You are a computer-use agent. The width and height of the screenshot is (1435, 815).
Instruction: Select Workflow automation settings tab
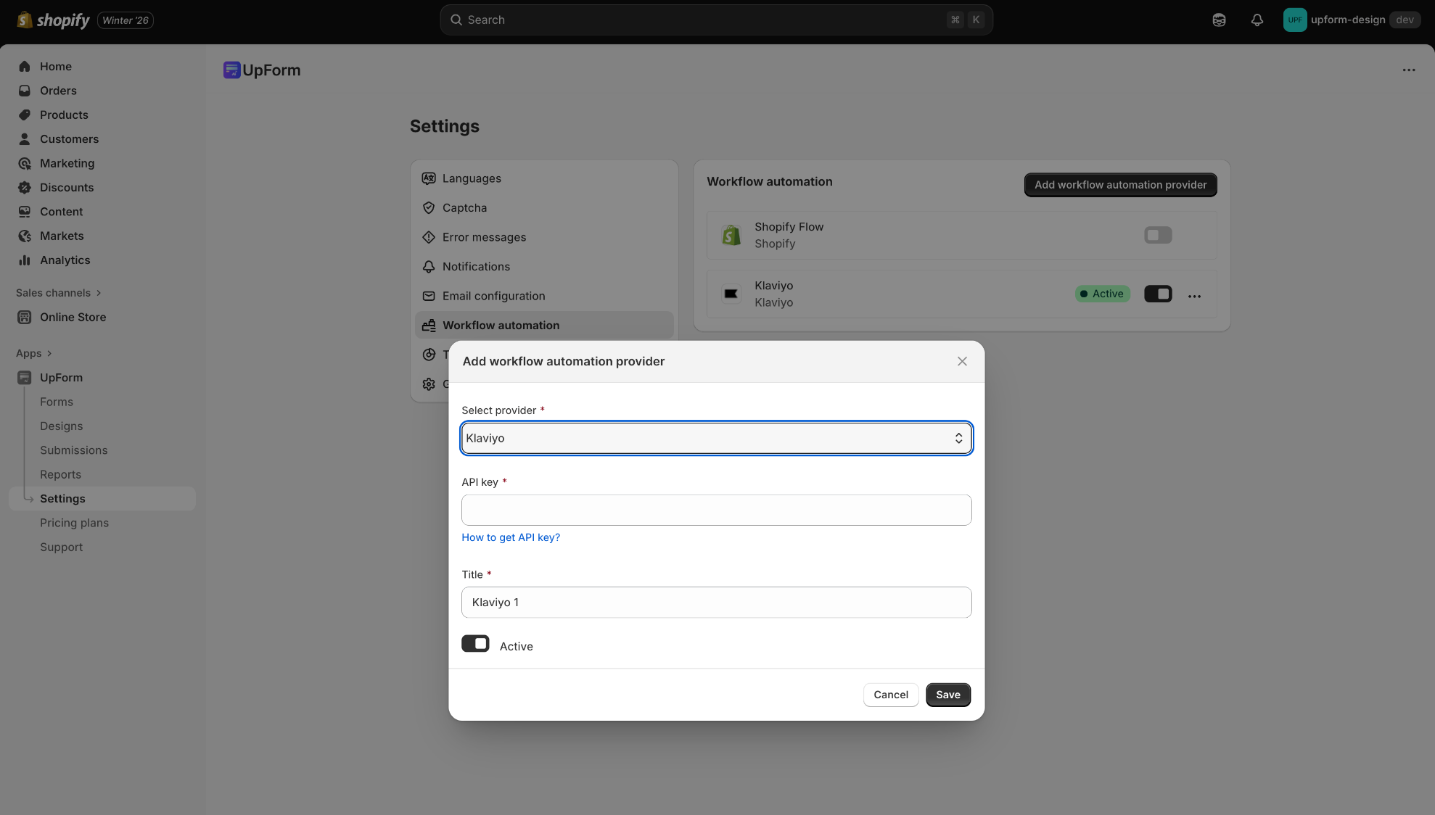coord(544,326)
